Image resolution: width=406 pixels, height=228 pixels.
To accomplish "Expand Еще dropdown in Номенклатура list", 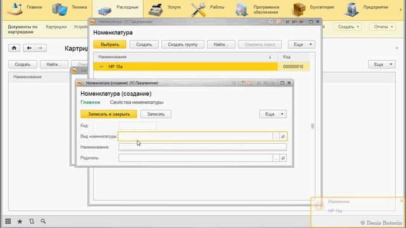I will coord(301,44).
